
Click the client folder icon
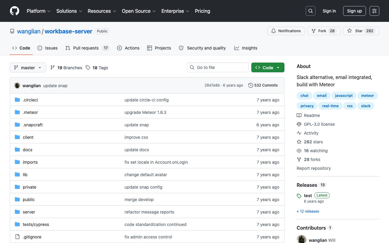coord(17,137)
